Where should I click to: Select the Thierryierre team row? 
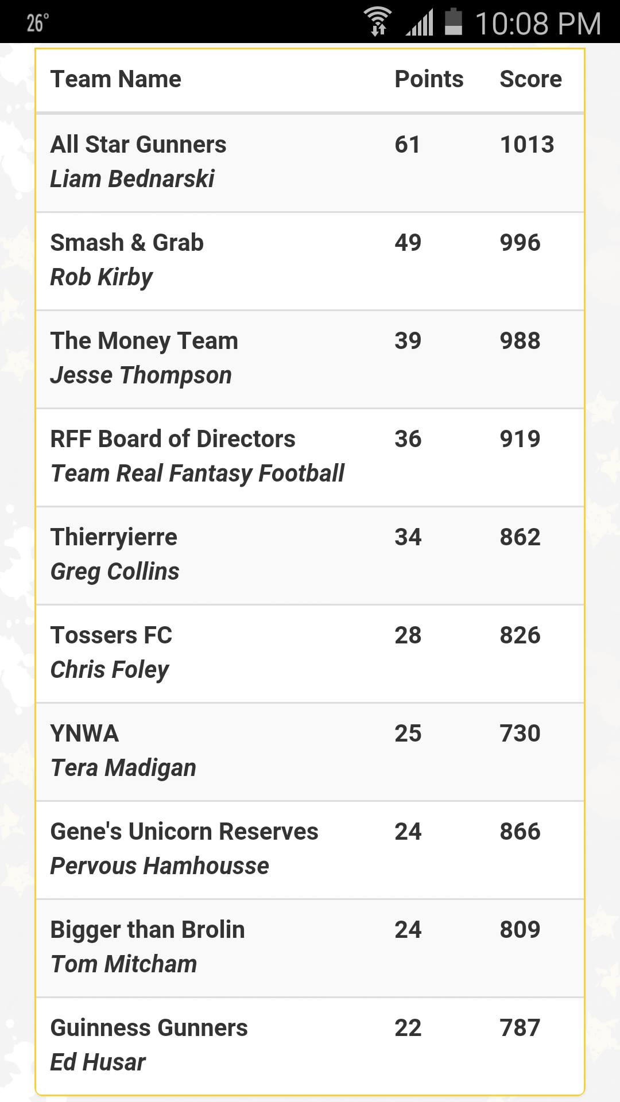(310, 556)
